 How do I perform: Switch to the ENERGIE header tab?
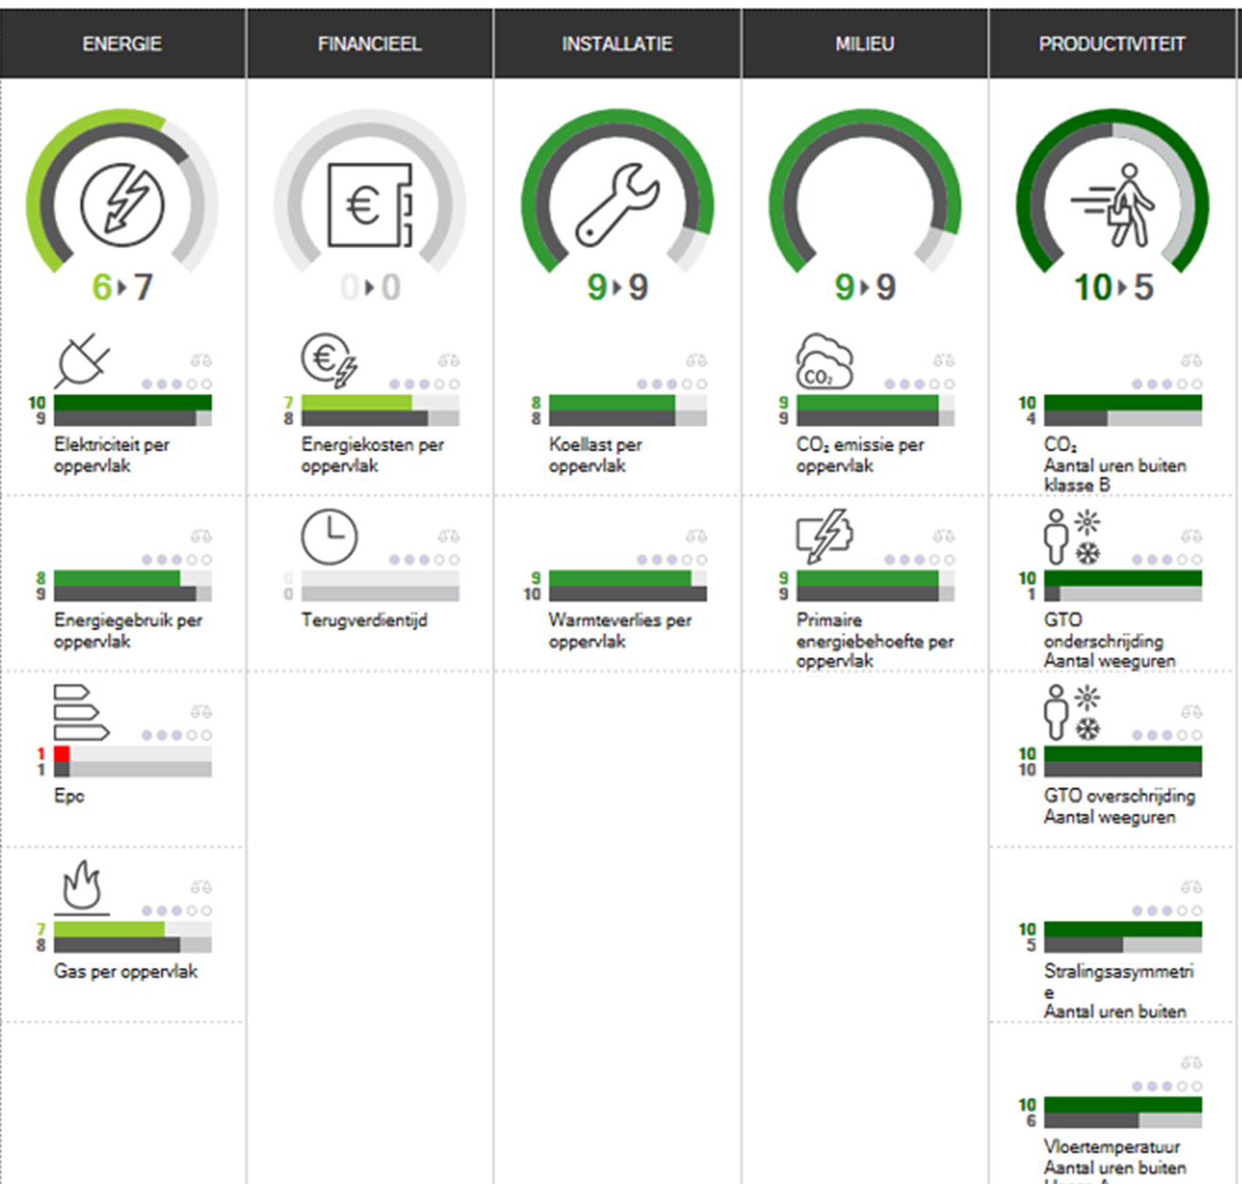click(122, 44)
